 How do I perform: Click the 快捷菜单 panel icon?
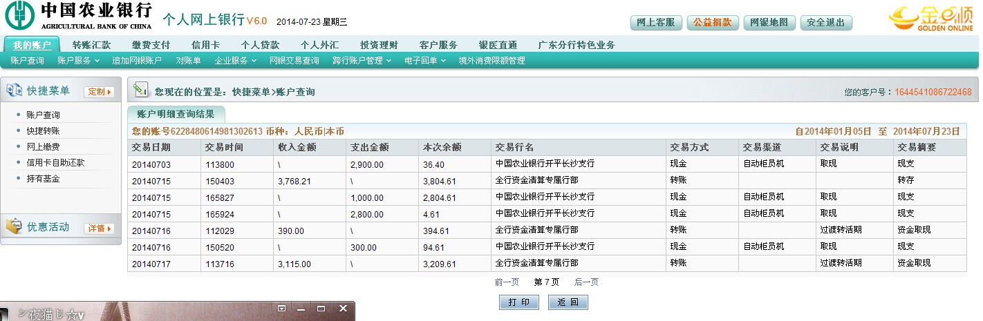coord(15,91)
